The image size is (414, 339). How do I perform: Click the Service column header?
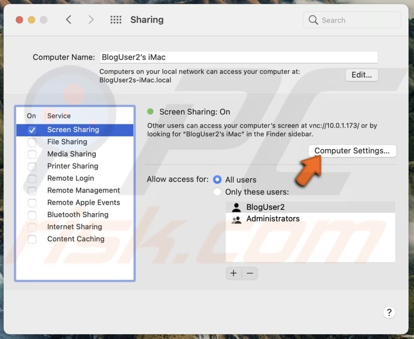(59, 116)
